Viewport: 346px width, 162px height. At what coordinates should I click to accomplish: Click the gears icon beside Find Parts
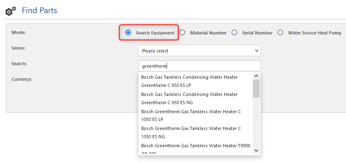[11, 11]
